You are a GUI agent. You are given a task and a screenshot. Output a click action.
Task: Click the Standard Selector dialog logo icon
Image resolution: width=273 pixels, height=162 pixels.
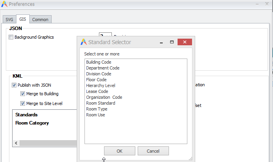coord(83,42)
